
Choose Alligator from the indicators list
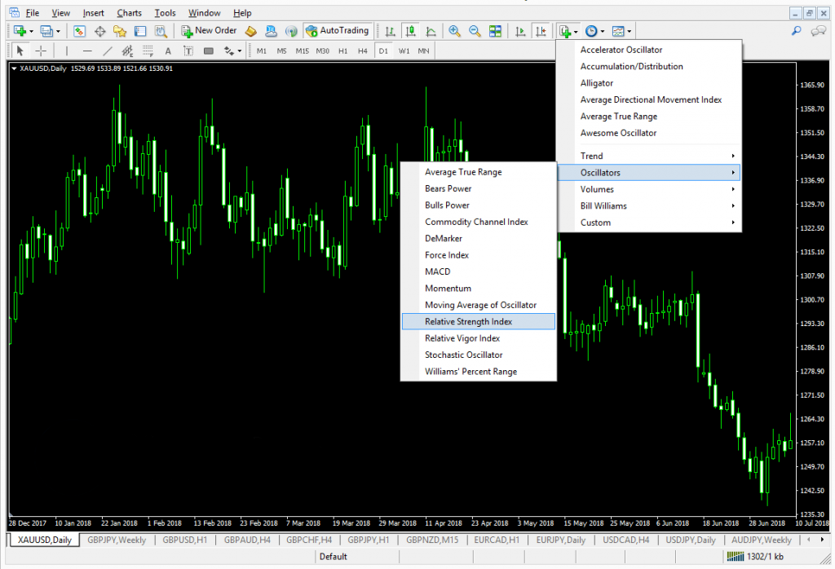(x=648, y=83)
